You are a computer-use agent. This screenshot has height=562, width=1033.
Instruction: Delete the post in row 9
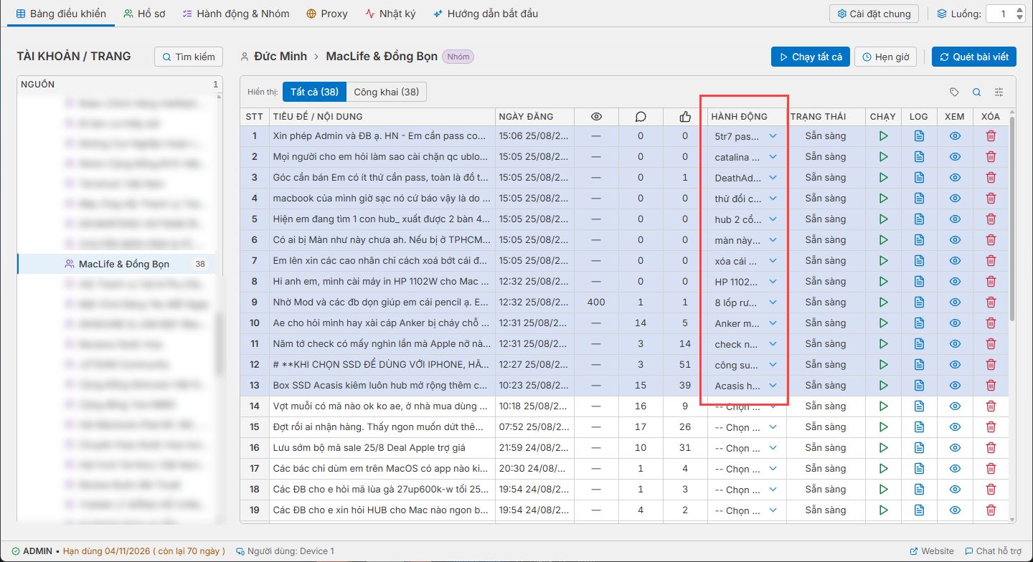click(x=991, y=303)
